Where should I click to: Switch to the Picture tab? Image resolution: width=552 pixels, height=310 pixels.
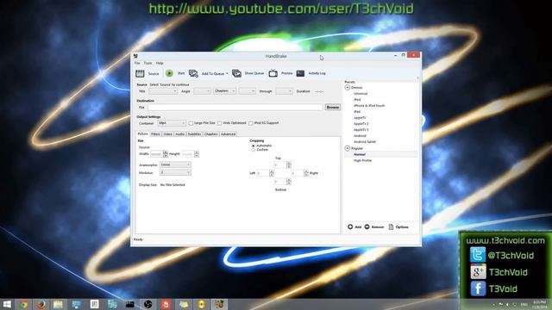[142, 134]
